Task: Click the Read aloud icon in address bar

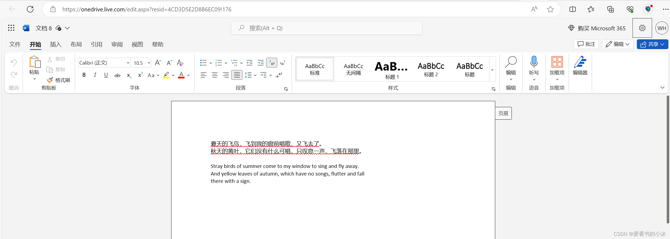Action: (534, 9)
